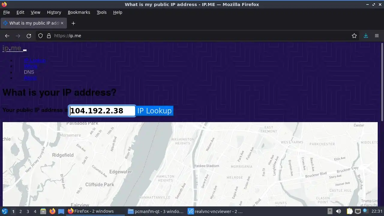Open a new tab with plus button
384x216 pixels.
pos(73,23)
